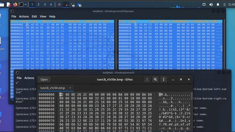
Task: Click the first running app taskbar icon
Action: pos(59,5)
